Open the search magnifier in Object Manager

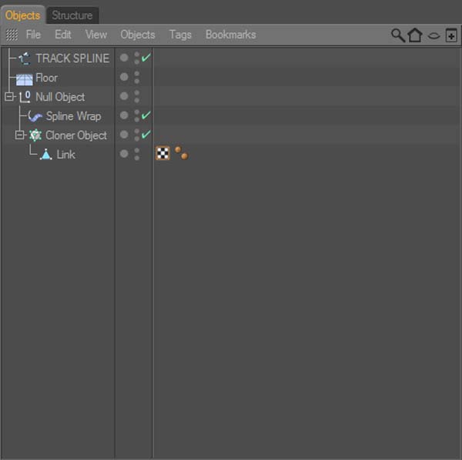pyautogui.click(x=398, y=35)
